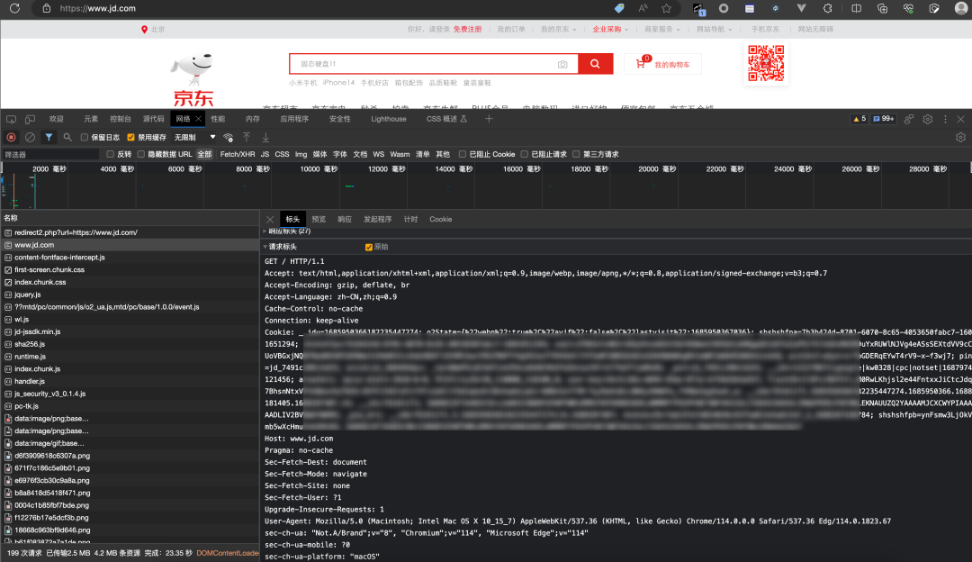The width and height of the screenshot is (972, 562).
Task: Open the 计时 request detail tab
Action: coord(410,219)
